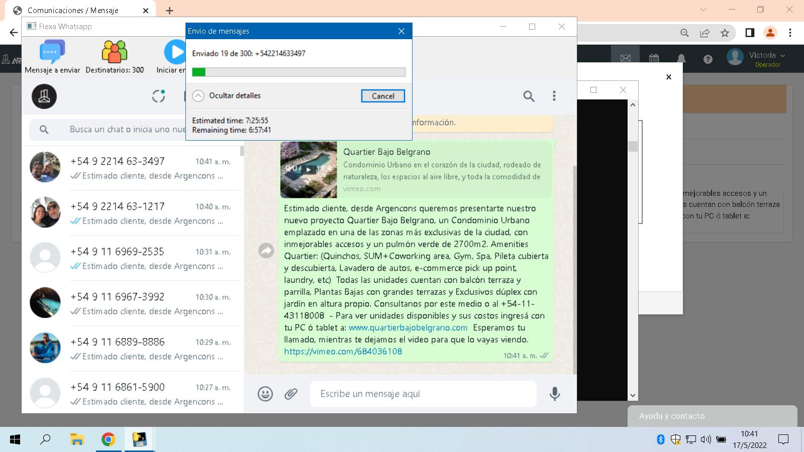Open chat with +54 9 11 6967-3992
Screen dimensions: 804x452
(x=131, y=303)
